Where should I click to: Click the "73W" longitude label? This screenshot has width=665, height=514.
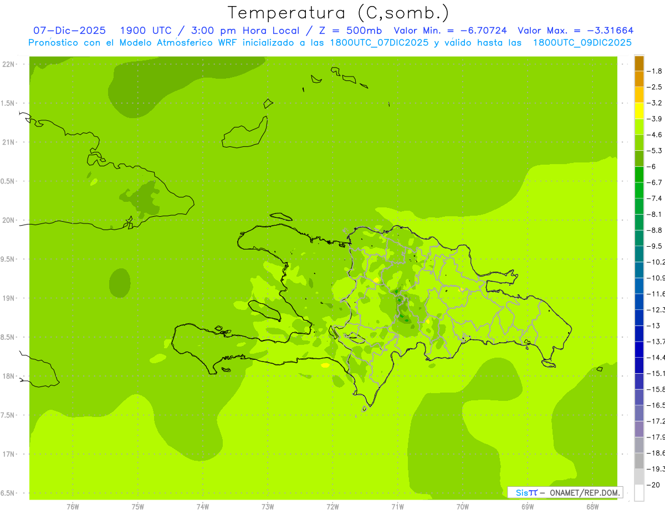click(268, 506)
